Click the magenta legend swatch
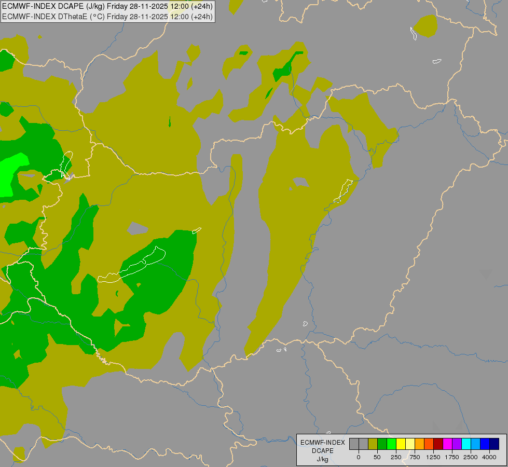Viewport: 508px width, 467px height. point(448,444)
